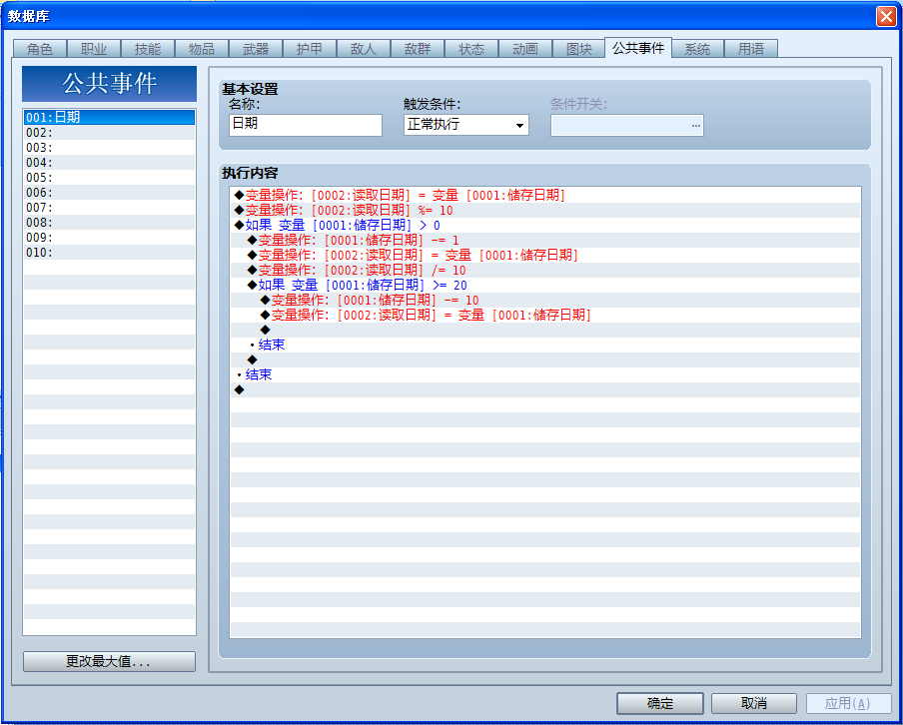Click the 公共事件 tab
Viewport: 903px width, 725px height.
[x=638, y=48]
